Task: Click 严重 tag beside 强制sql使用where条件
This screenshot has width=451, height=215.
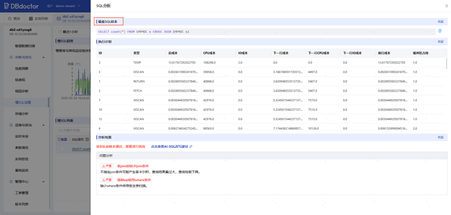Action: [x=107, y=180]
